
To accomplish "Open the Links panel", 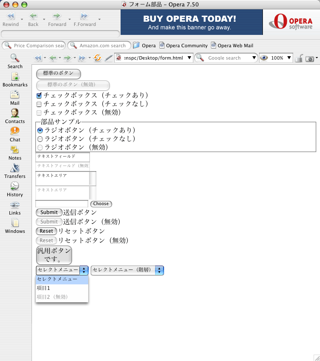I will 15,208.
